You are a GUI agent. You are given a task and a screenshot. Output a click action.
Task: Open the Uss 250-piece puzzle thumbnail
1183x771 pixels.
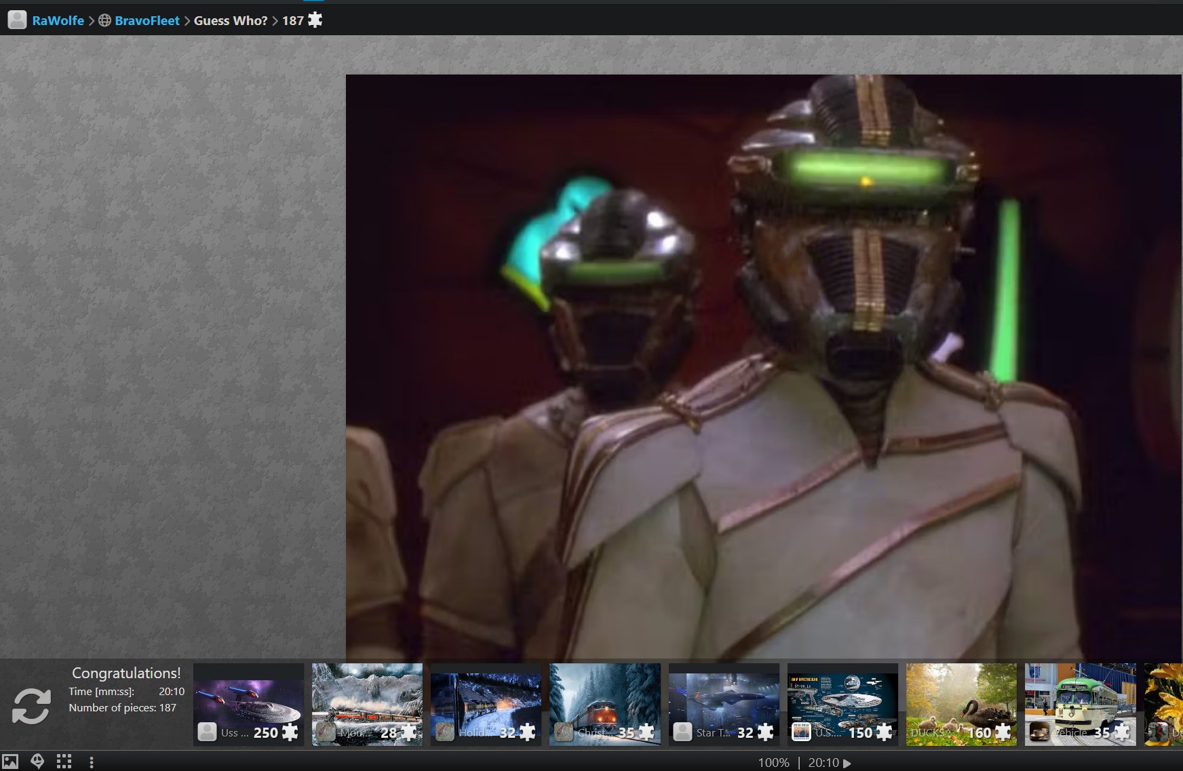point(248,705)
